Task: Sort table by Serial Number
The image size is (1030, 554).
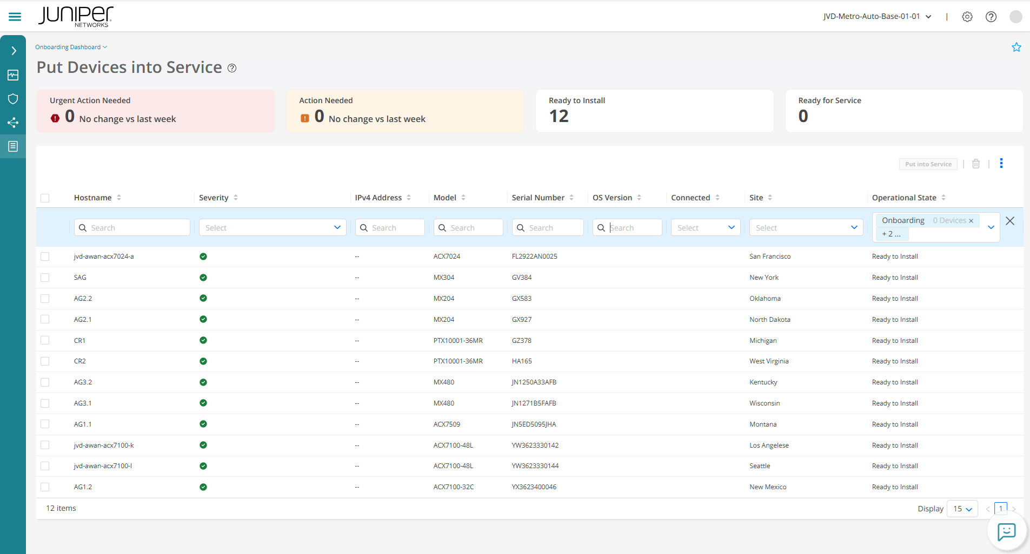Action: point(572,198)
